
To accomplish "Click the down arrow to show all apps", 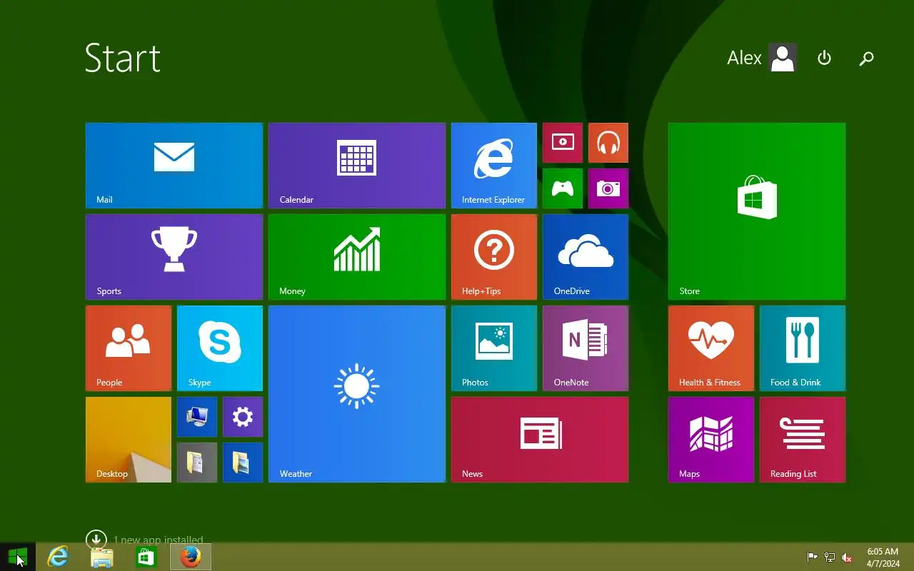I will [x=96, y=540].
